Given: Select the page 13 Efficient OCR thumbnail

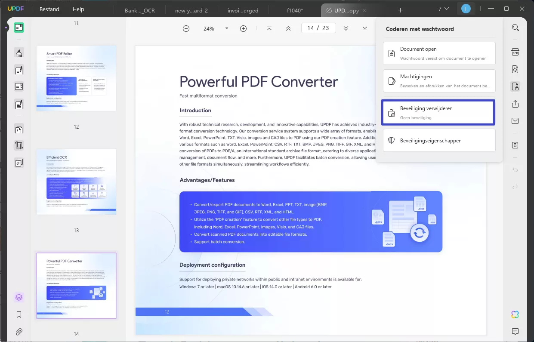Looking at the screenshot, I should pyautogui.click(x=76, y=182).
